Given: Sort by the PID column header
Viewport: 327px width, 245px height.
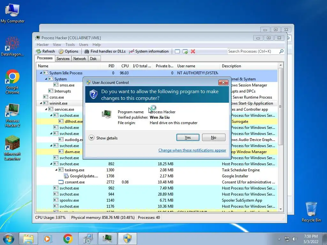Looking at the screenshot, I should tap(108, 66).
